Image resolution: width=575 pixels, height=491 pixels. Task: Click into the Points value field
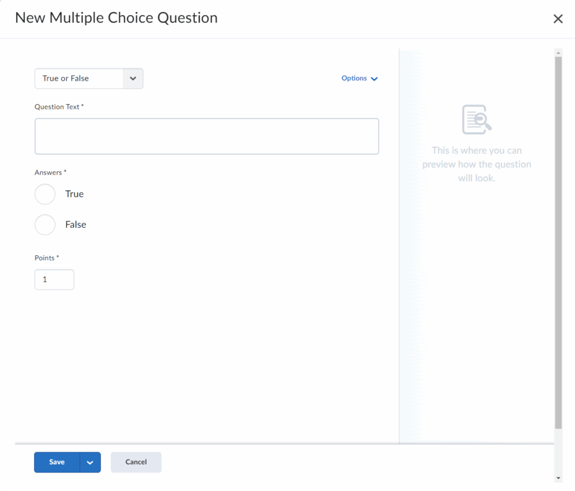tap(54, 279)
